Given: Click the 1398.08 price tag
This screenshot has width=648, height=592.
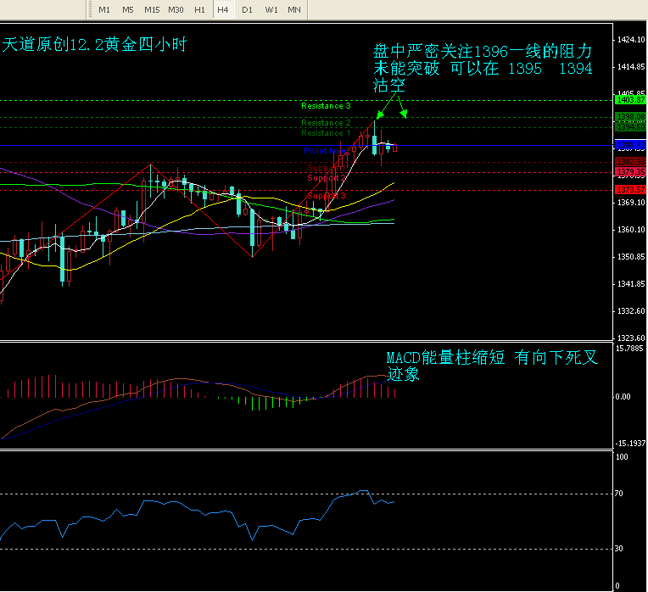Looking at the screenshot, I should coord(631,117).
